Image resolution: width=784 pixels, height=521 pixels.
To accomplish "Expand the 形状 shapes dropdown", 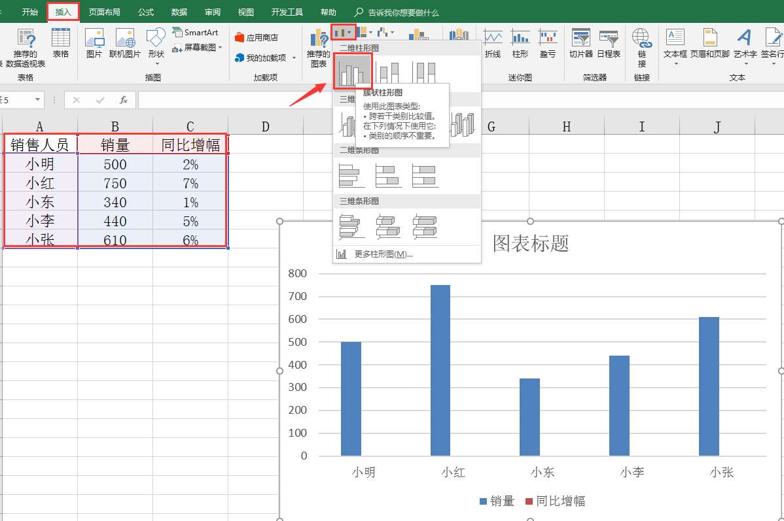I will pos(156,64).
